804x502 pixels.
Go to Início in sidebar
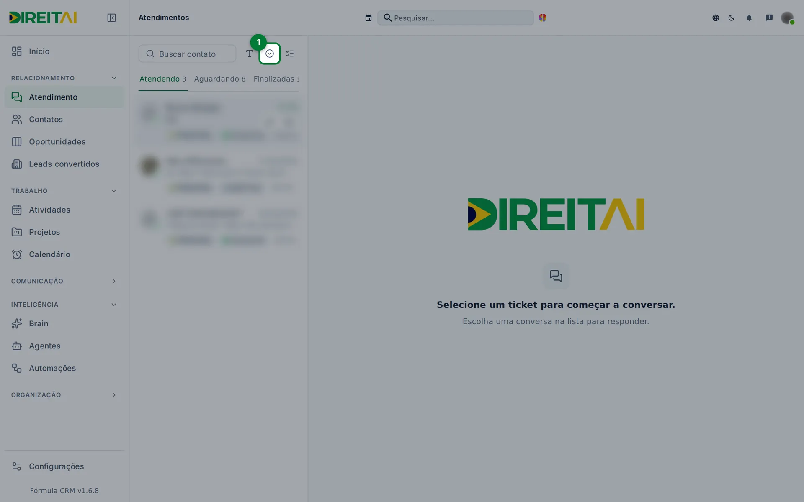click(x=64, y=51)
